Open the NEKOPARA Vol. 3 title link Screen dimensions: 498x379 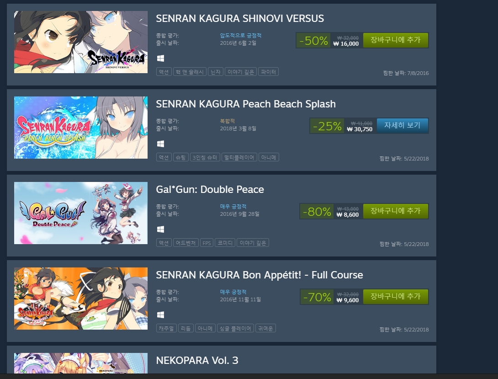[x=197, y=360]
